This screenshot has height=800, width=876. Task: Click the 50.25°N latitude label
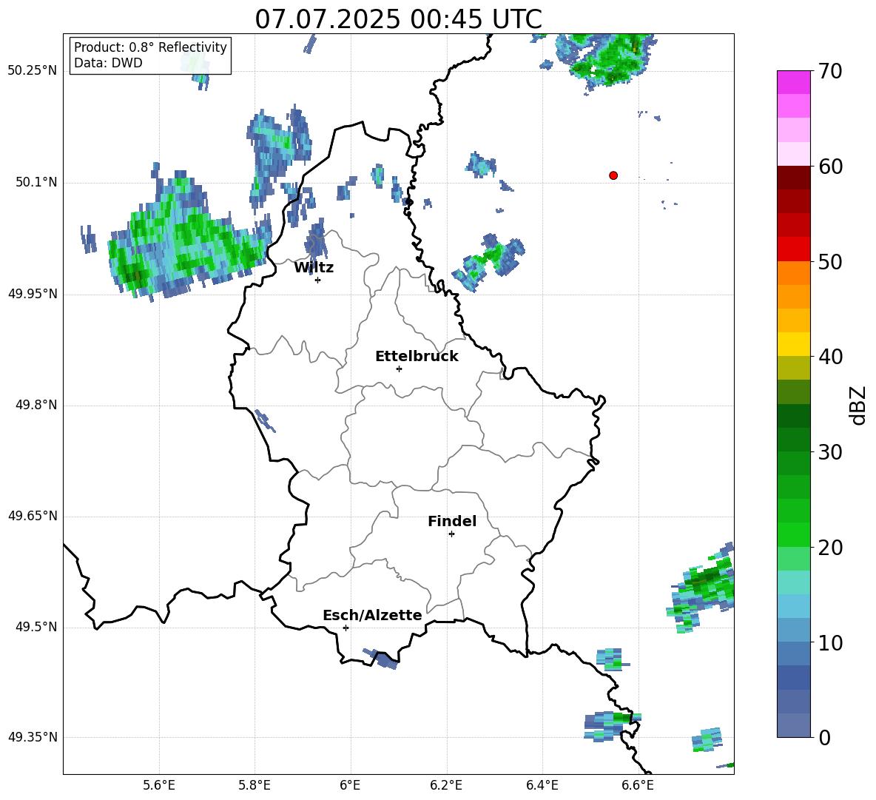tap(33, 71)
